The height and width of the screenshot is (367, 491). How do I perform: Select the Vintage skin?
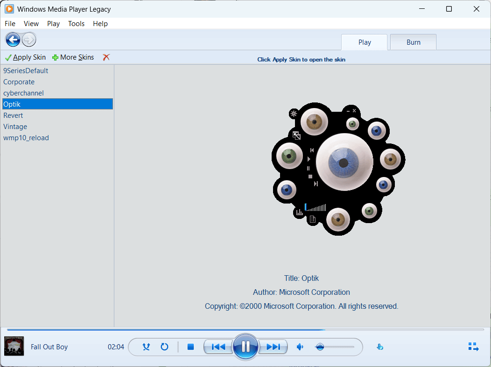click(57, 127)
